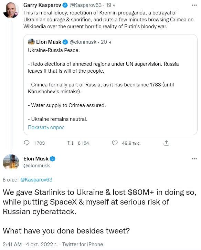
Task: Click Elon Musk's avatar in the main reply
Action: 11,162
